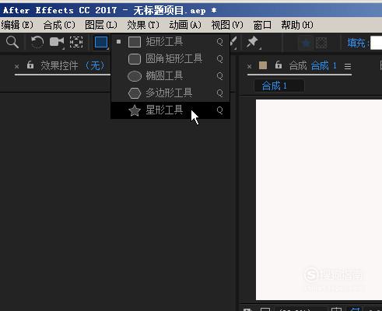The height and width of the screenshot is (311, 382).
Task: Click the tan label color of the composition panel
Action: (x=263, y=65)
